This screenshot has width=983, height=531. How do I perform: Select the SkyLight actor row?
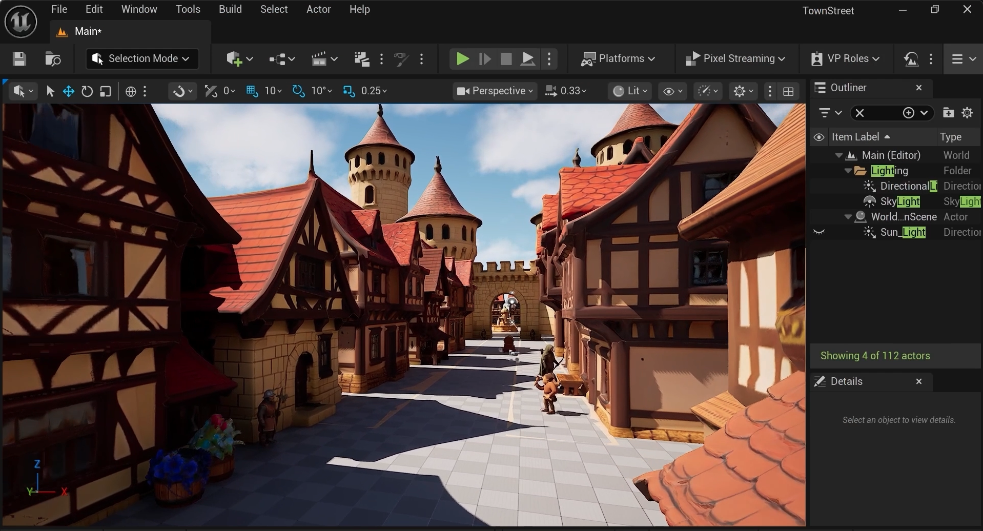pyautogui.click(x=895, y=201)
